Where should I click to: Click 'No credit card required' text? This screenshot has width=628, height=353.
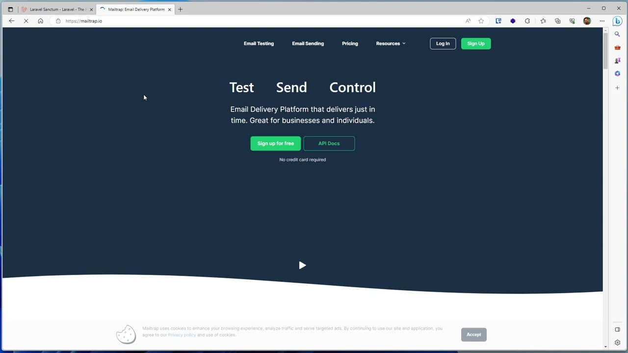303,160
